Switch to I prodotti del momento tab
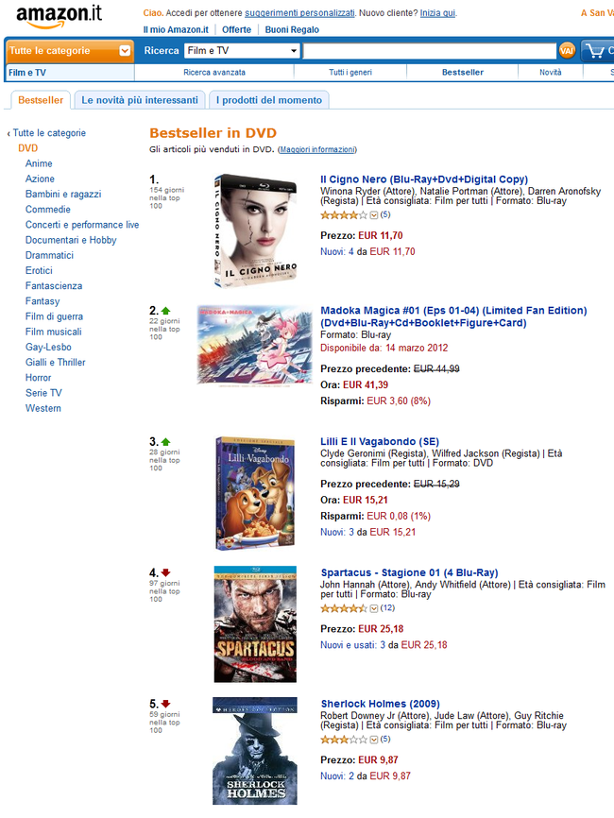 click(x=268, y=100)
